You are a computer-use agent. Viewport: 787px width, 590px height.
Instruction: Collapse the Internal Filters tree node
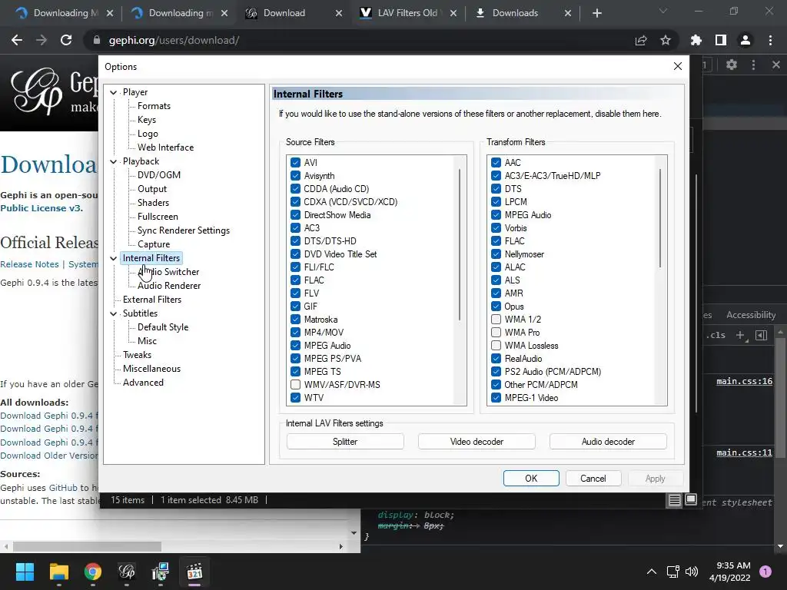tap(114, 258)
